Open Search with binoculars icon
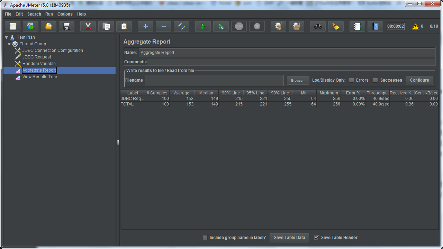The width and height of the screenshot is (443, 249). point(318,26)
